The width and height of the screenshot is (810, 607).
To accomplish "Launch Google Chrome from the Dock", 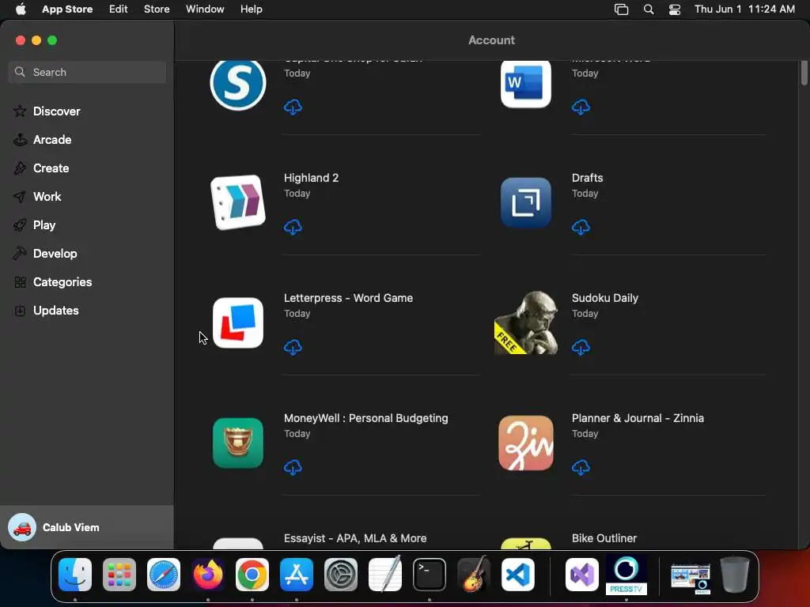I will 252,575.
